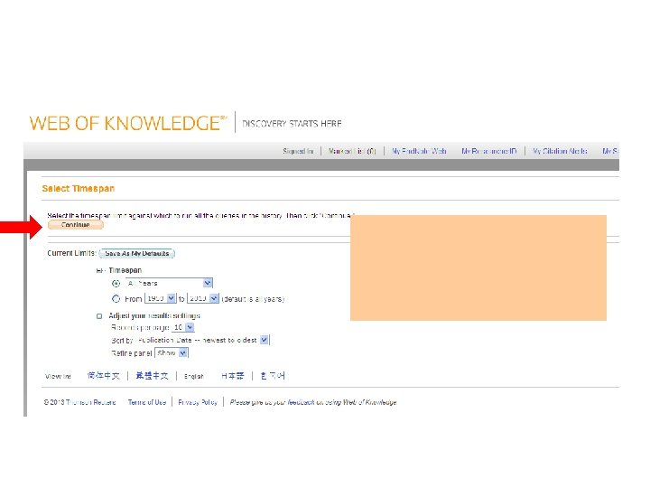Select the All Years radio button

point(116,284)
